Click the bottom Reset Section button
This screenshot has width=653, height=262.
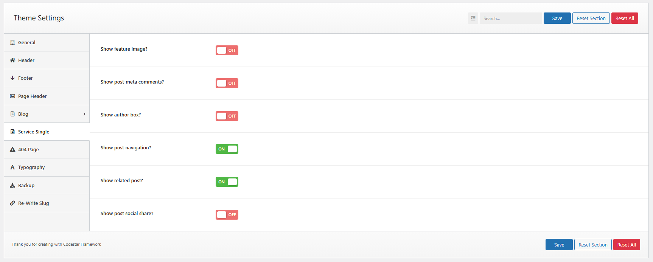point(592,245)
